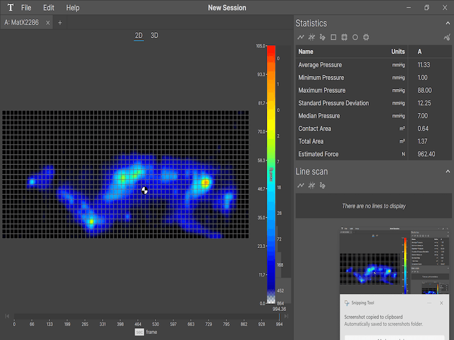Click the 105.0 top scale label

click(x=260, y=46)
